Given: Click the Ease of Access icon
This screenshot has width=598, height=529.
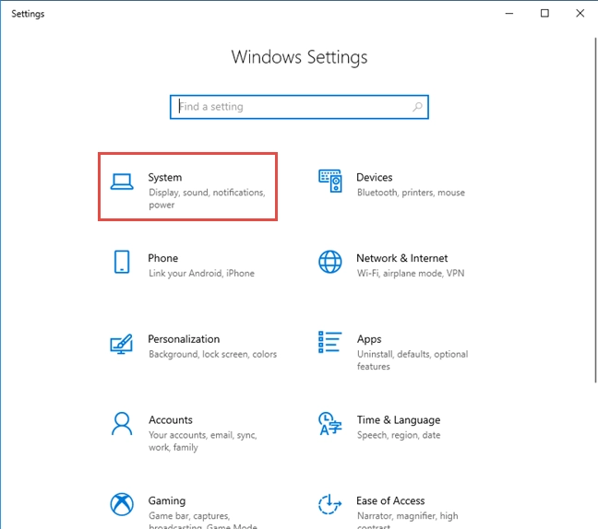Looking at the screenshot, I should coord(329,504).
